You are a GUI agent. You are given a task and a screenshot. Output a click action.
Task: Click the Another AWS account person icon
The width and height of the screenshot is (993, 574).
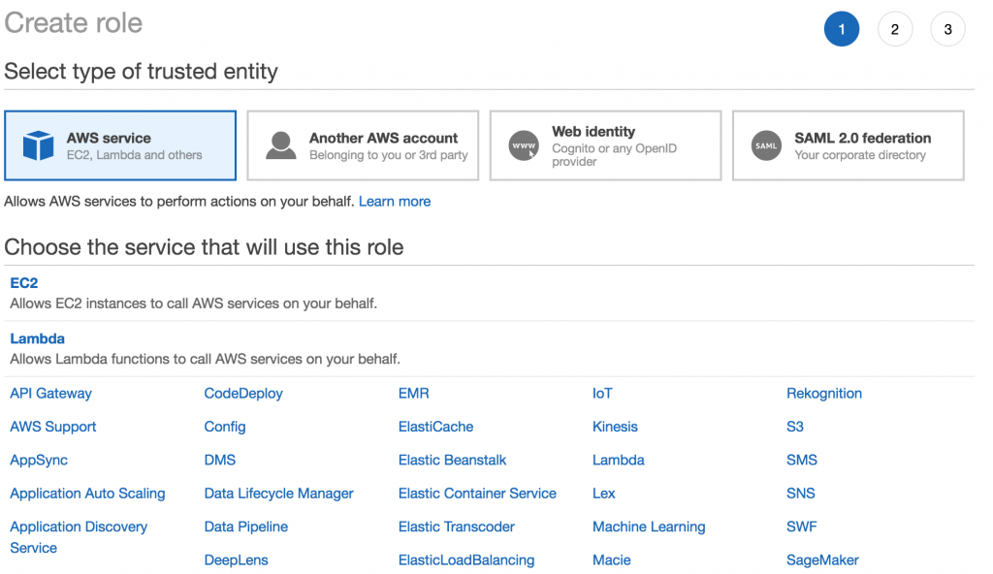[x=281, y=145]
